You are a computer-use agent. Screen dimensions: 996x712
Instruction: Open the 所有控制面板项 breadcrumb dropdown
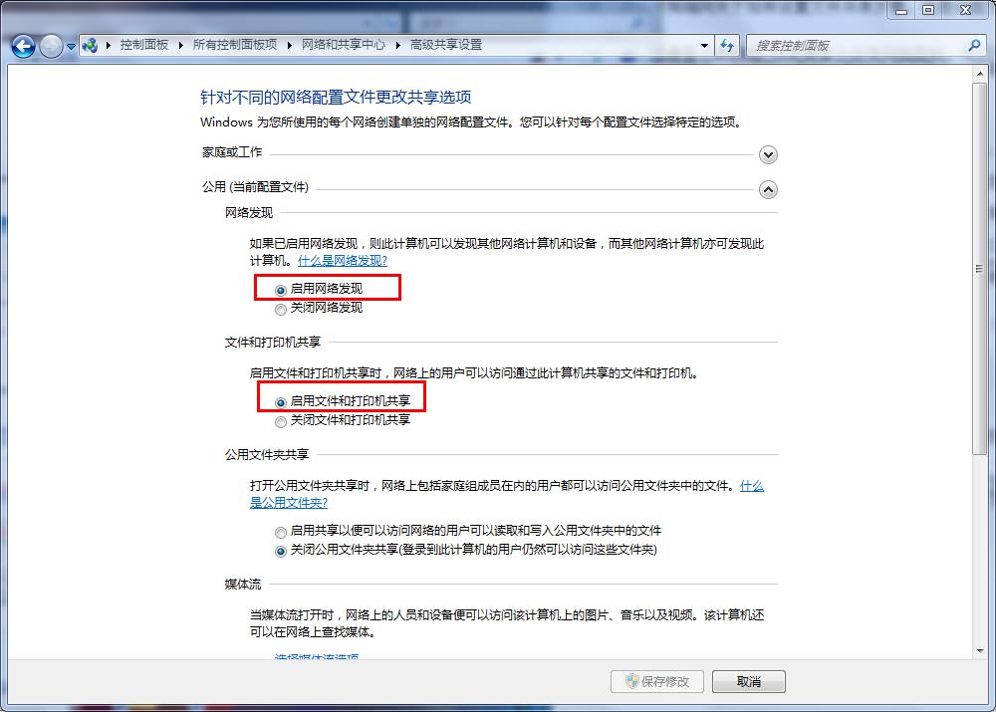tap(288, 45)
